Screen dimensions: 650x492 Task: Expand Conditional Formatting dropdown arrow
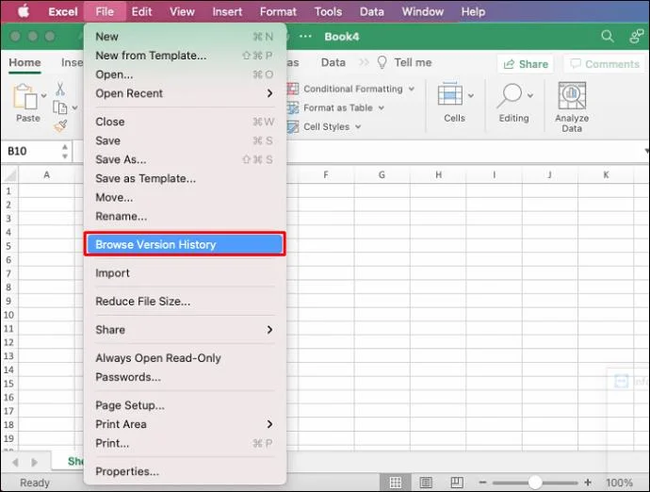(x=412, y=89)
